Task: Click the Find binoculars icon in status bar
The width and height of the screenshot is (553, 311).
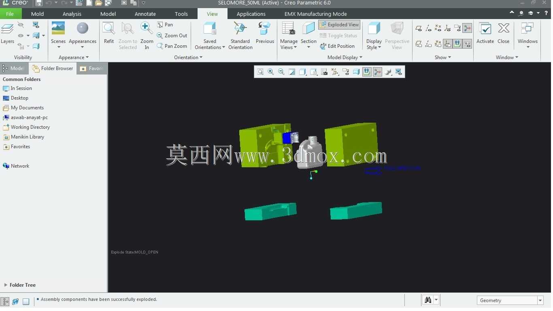Action: pos(428,300)
